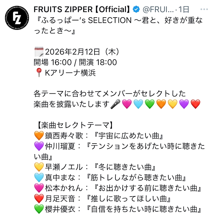Image resolution: width=214 pixels, height=221 pixels.
Task: Click the purple heart beside 仲川瑠夏
Action: 39,146
